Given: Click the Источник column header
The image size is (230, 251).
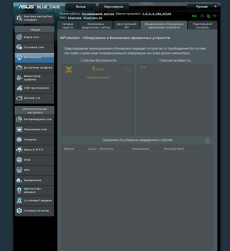Looking at the screenshot, I should [106, 149].
